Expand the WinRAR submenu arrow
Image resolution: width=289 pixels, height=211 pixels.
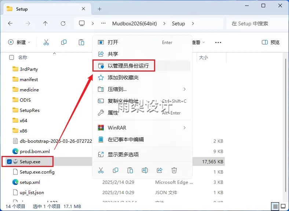pos(184,128)
